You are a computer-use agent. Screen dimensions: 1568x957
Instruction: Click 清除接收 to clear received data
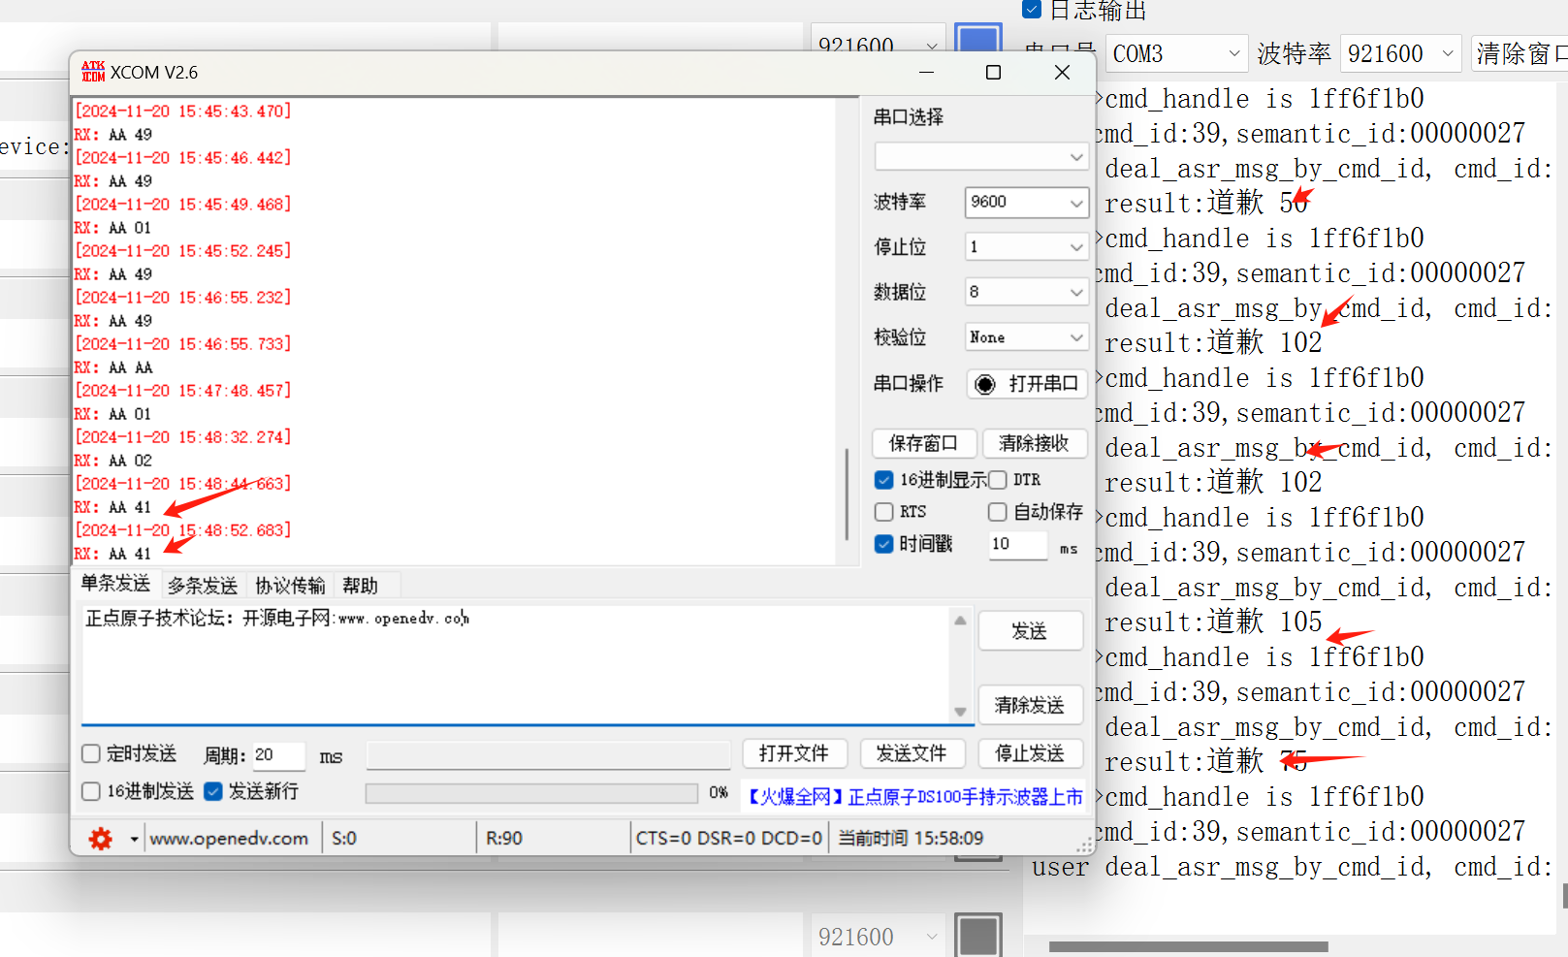point(1035,443)
